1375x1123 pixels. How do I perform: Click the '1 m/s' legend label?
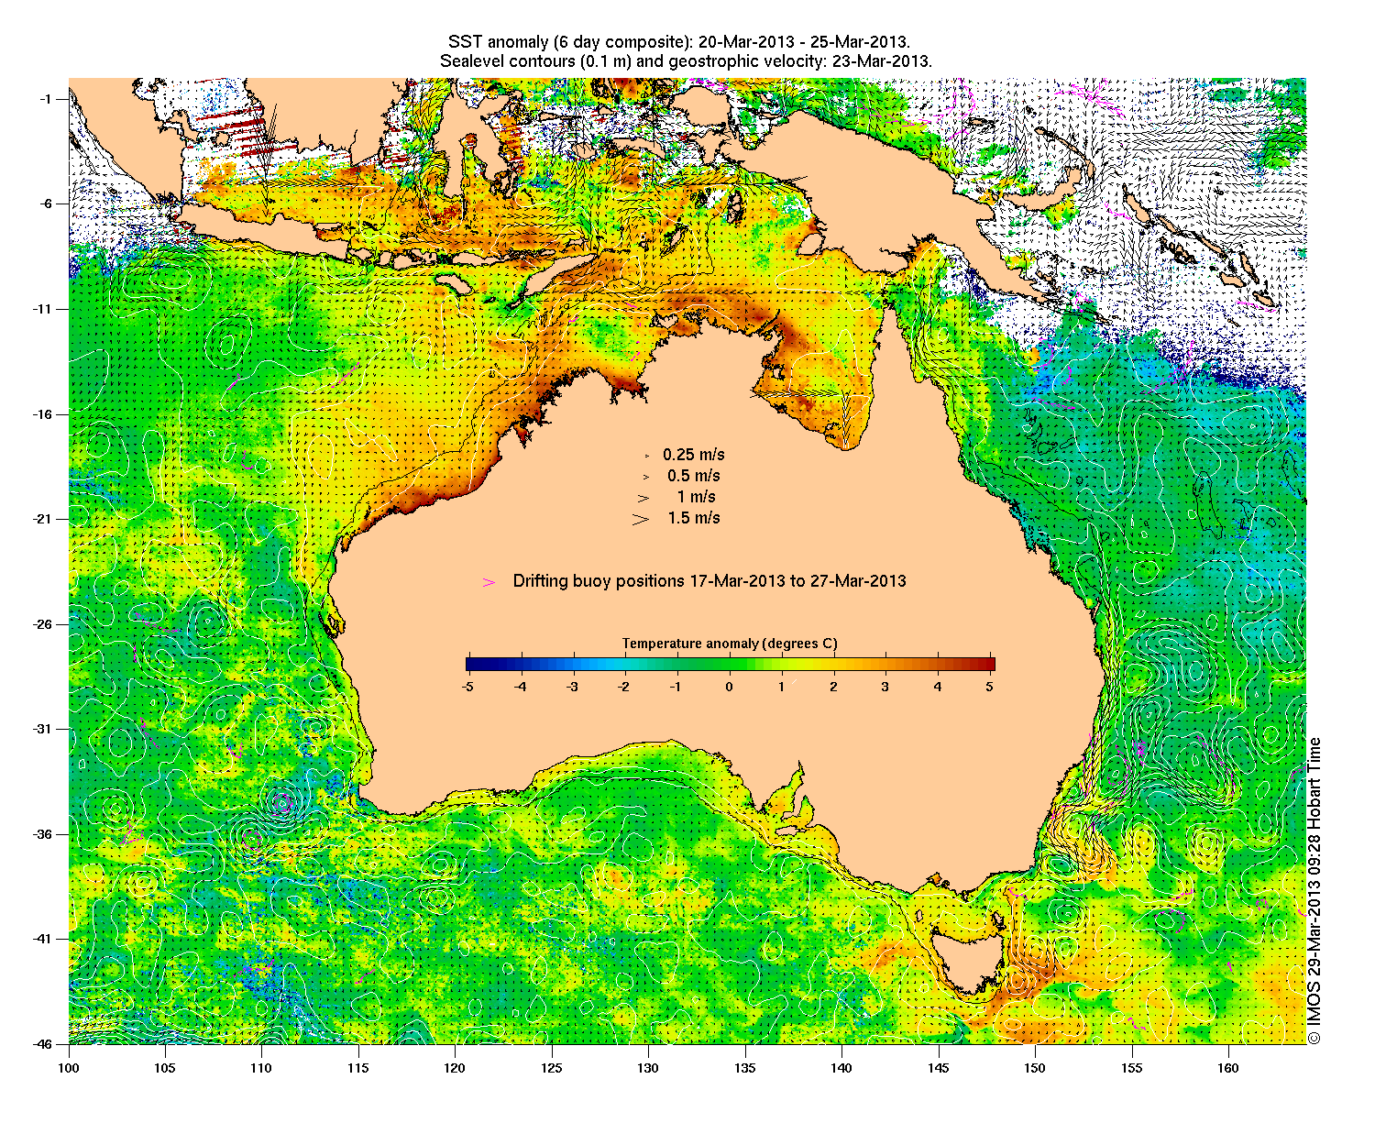[x=697, y=497]
